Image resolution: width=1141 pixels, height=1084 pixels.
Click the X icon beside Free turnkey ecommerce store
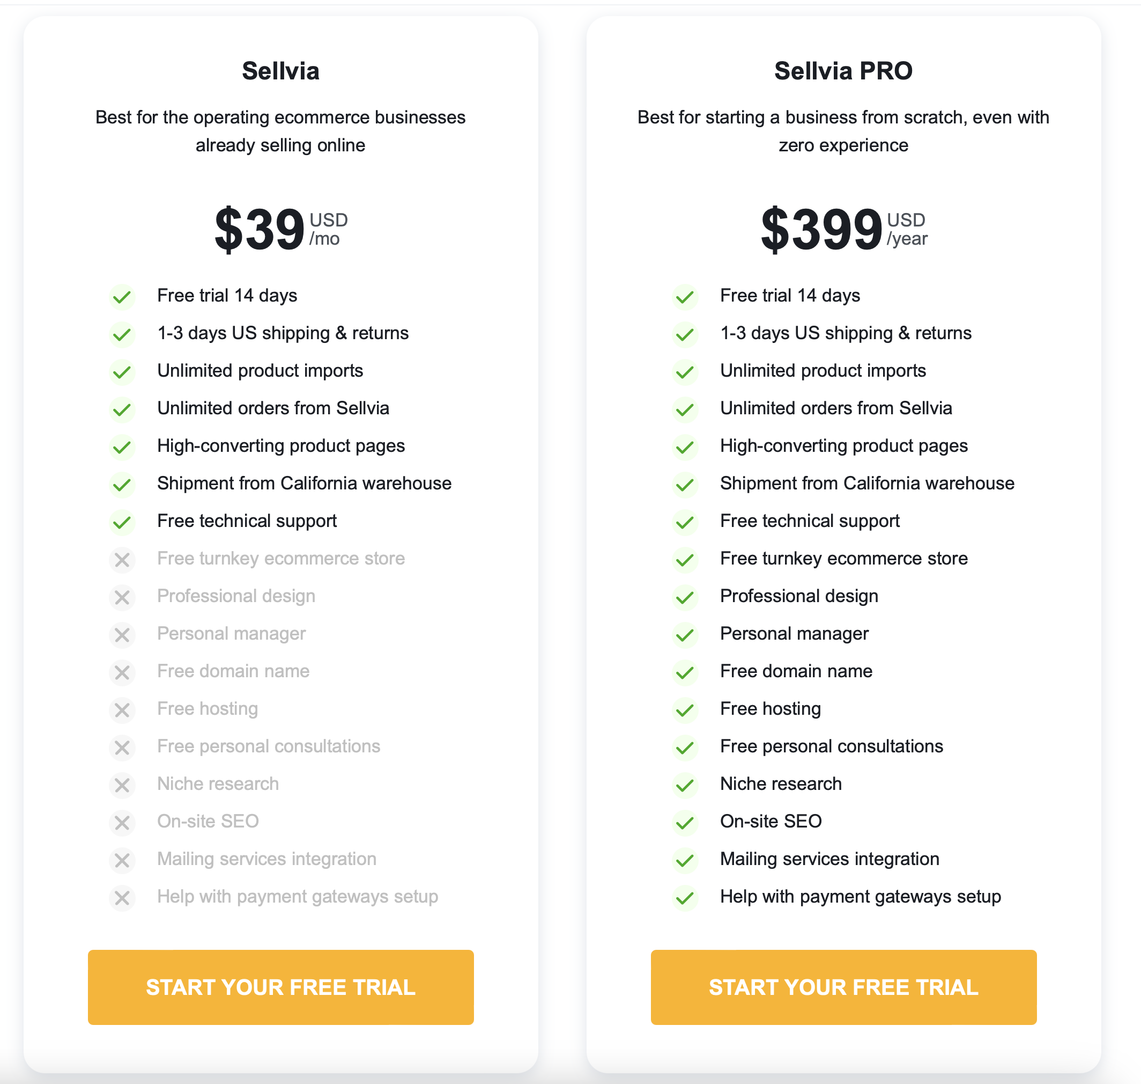coord(122,560)
